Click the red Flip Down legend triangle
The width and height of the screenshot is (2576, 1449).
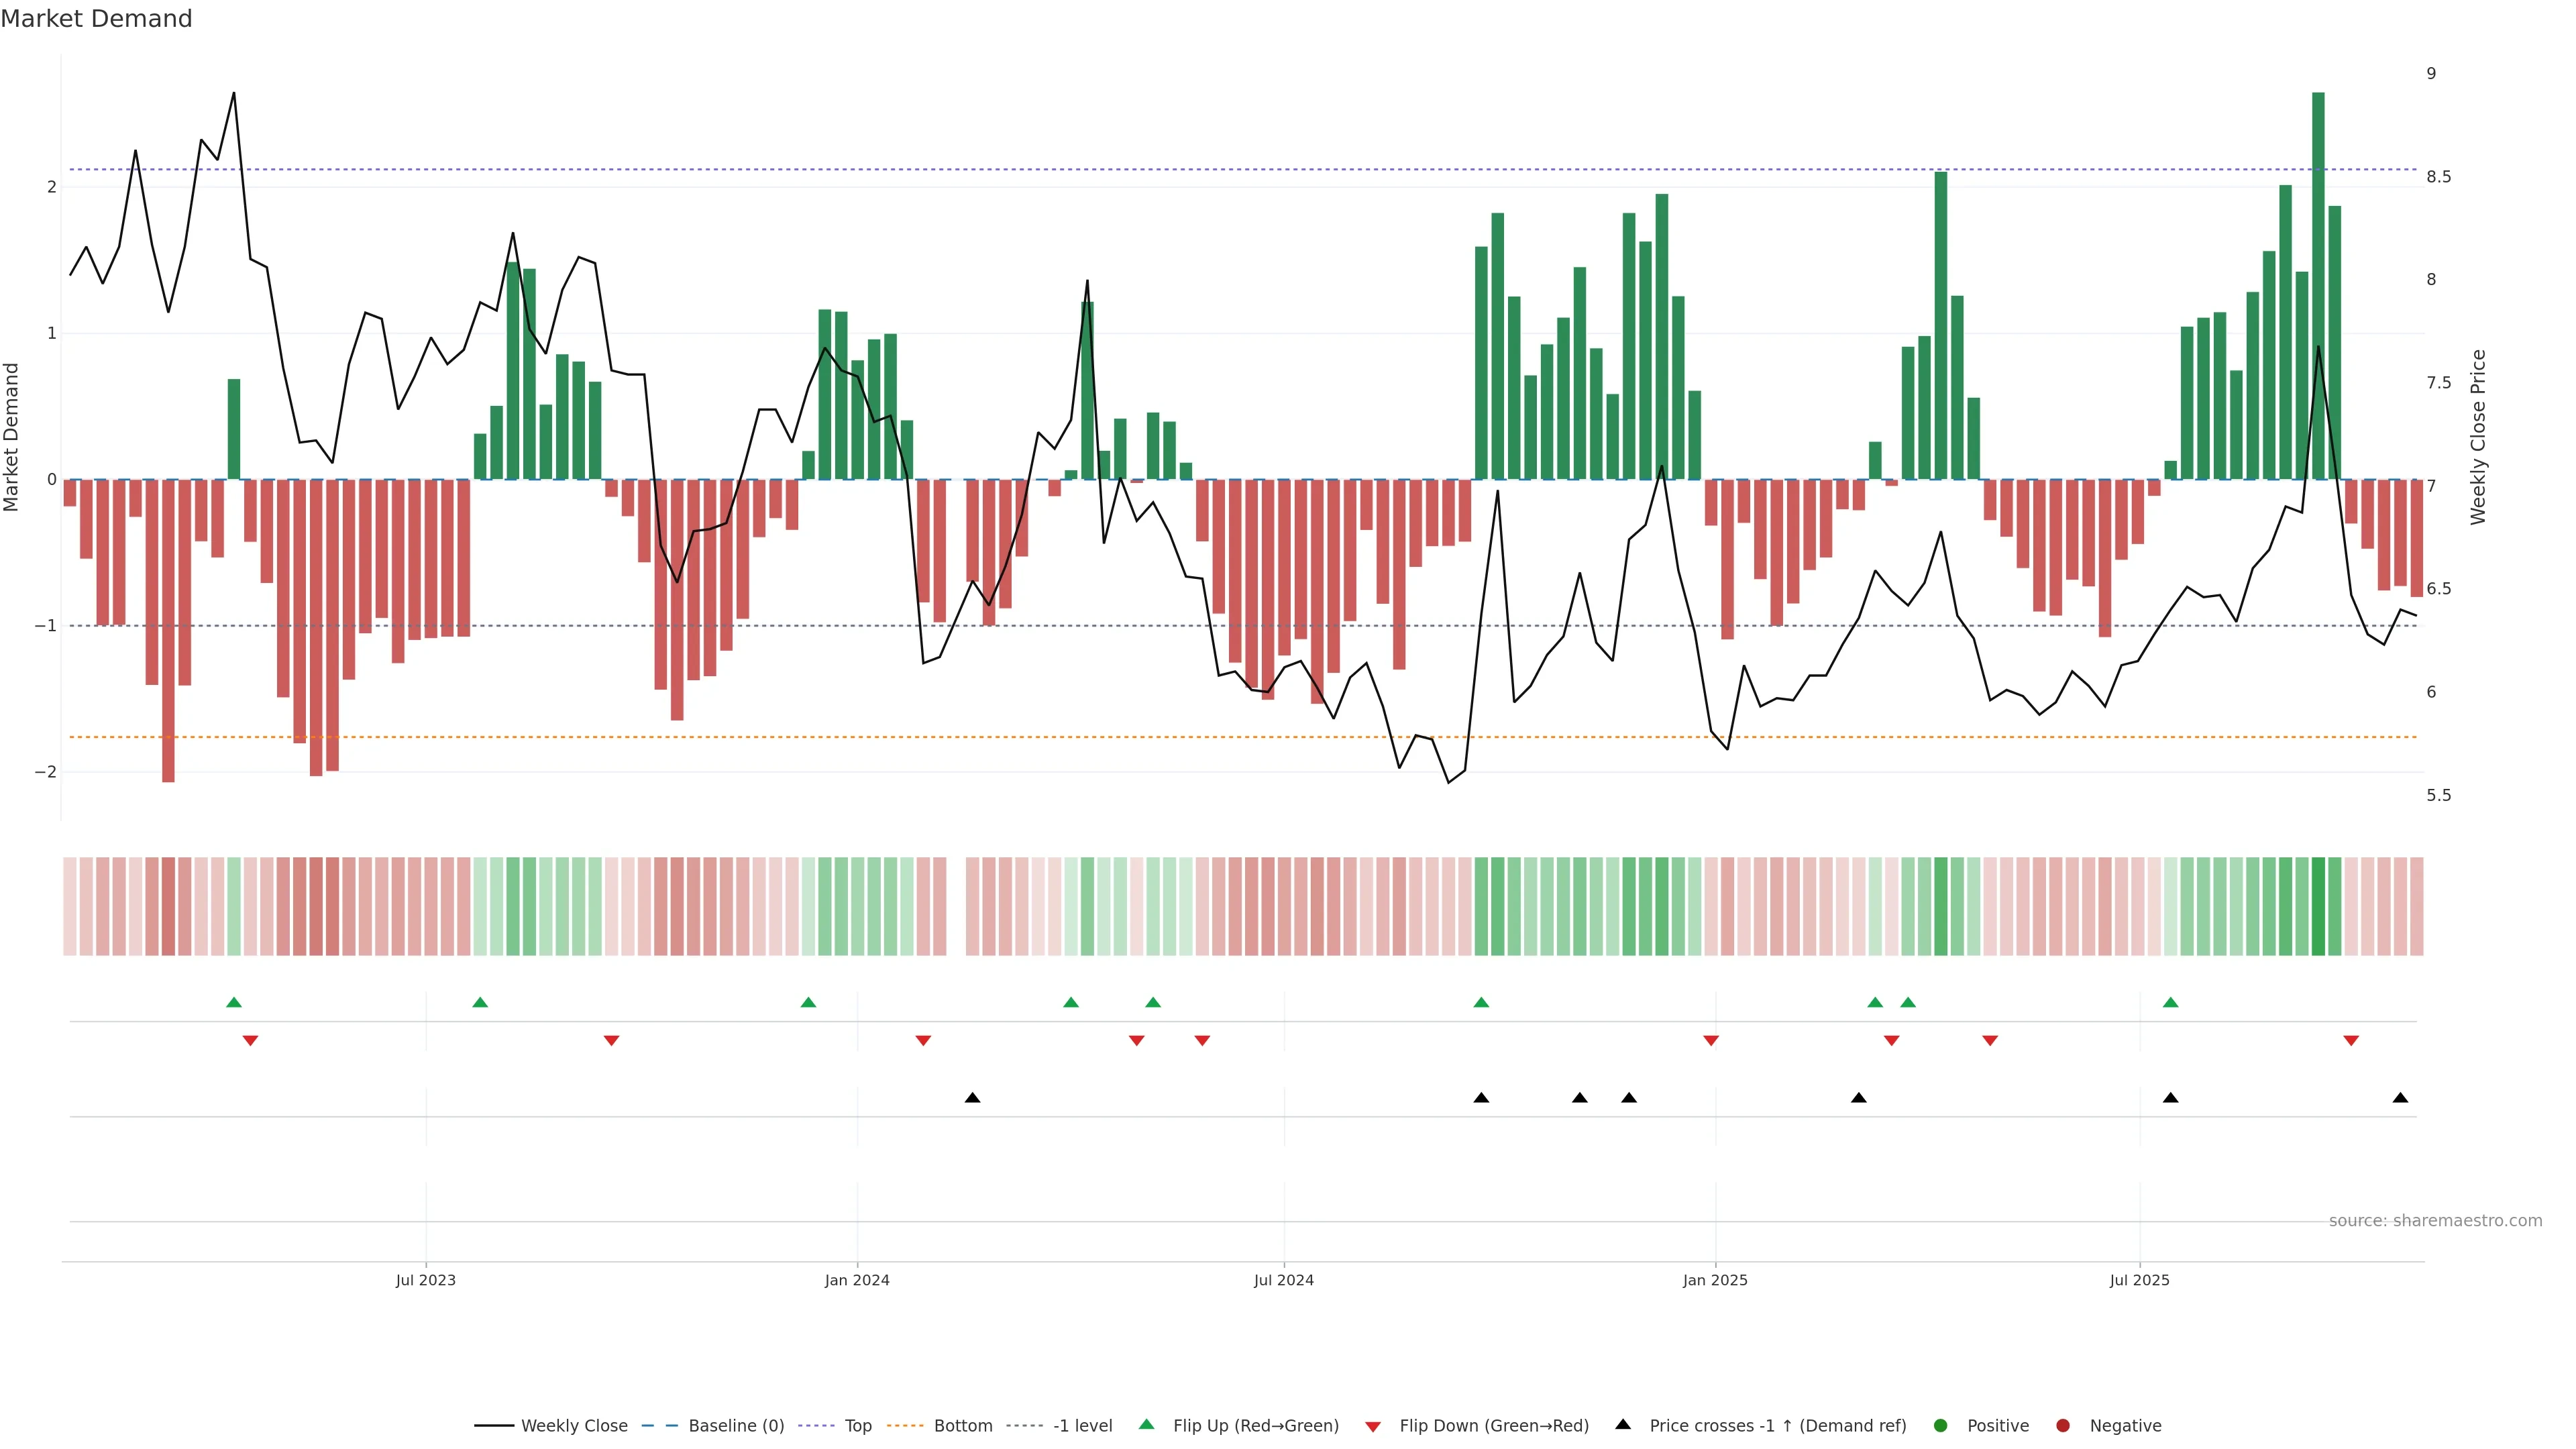click(x=1373, y=1426)
